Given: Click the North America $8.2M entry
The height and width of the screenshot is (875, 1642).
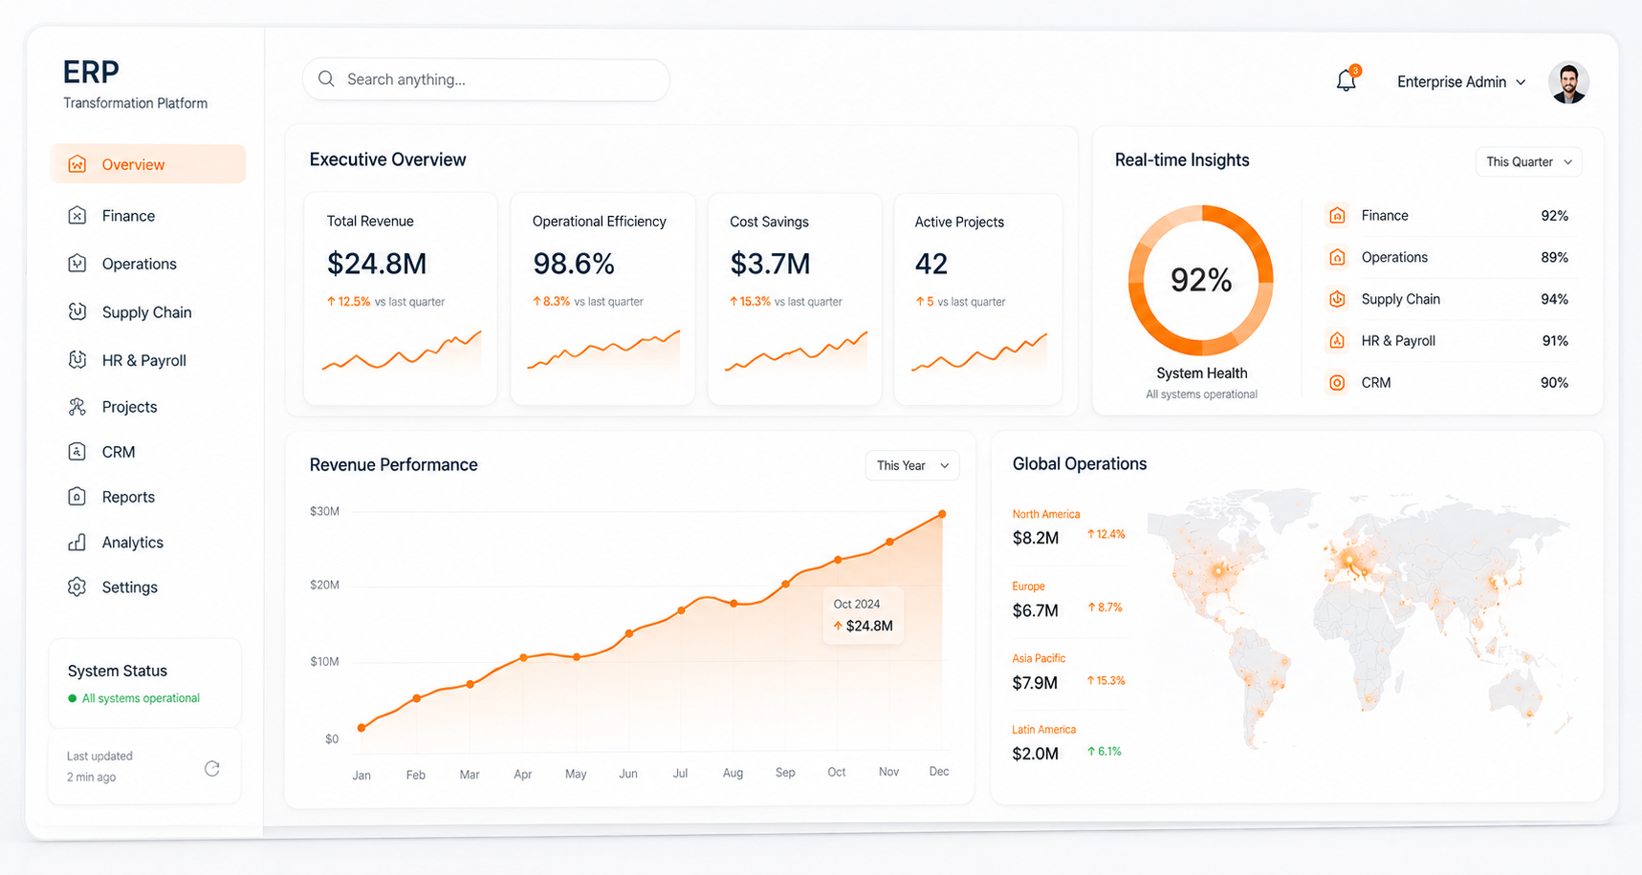Looking at the screenshot, I should [1069, 527].
